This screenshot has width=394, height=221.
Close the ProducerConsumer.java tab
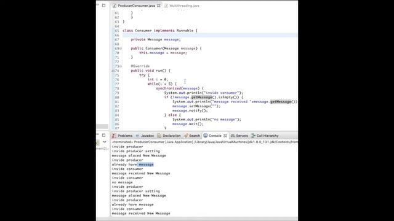(x=159, y=6)
